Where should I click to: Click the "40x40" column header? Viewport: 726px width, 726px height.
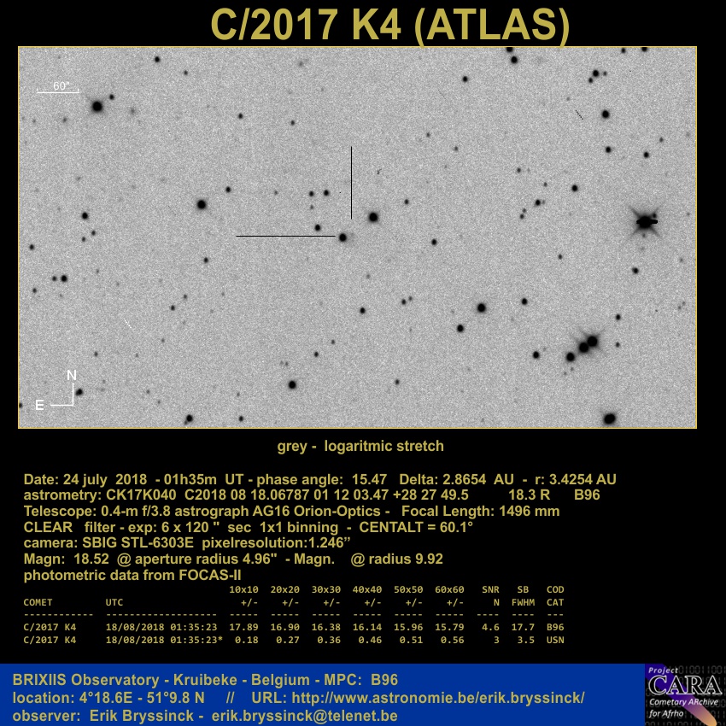(367, 590)
